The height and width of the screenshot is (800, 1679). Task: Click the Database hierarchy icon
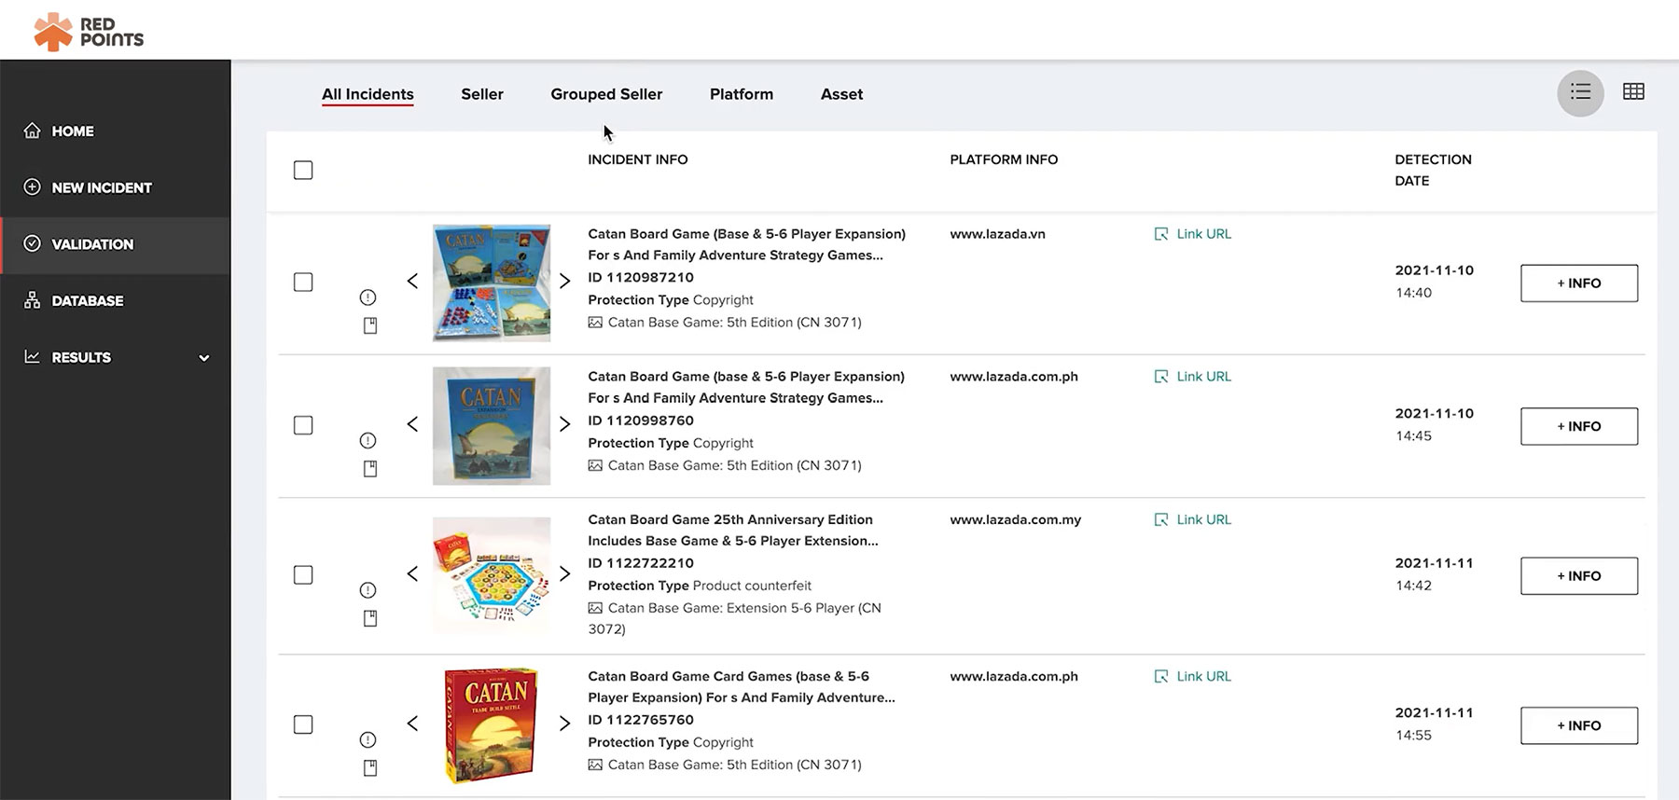[x=32, y=300]
